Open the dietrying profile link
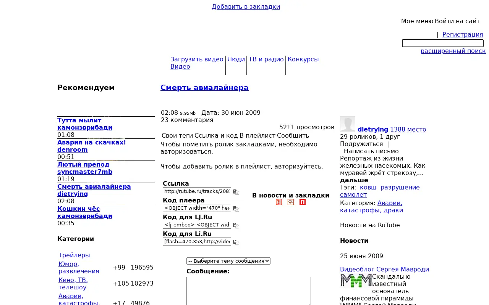 pyautogui.click(x=373, y=130)
